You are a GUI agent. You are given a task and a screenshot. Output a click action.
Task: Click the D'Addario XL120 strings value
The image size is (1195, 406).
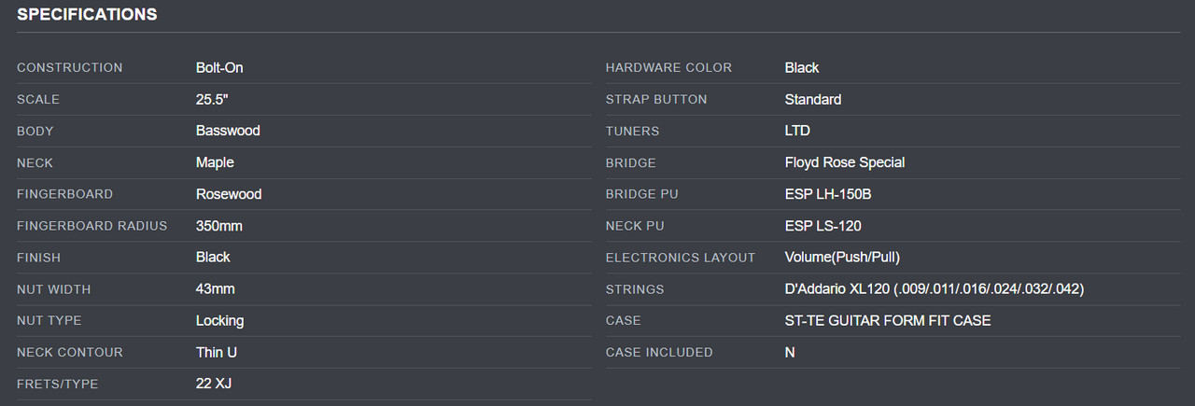(934, 289)
